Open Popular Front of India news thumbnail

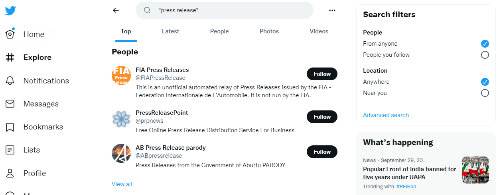point(475,170)
